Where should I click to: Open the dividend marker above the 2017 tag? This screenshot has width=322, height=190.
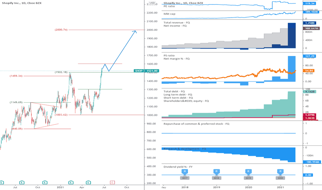click(185, 172)
